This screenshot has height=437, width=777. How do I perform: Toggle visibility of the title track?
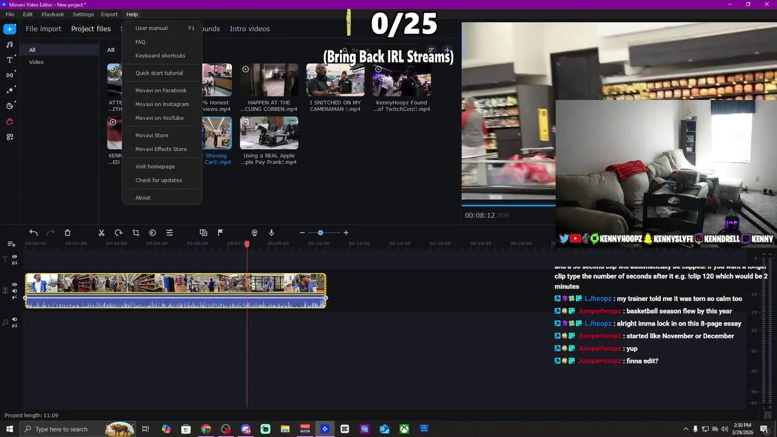pos(15,257)
